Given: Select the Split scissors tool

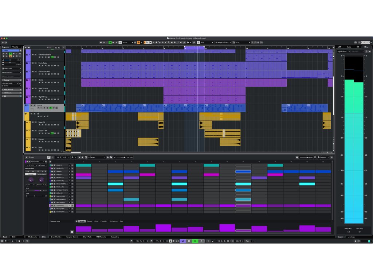Looking at the screenshot, I should pyautogui.click(x=160, y=42).
